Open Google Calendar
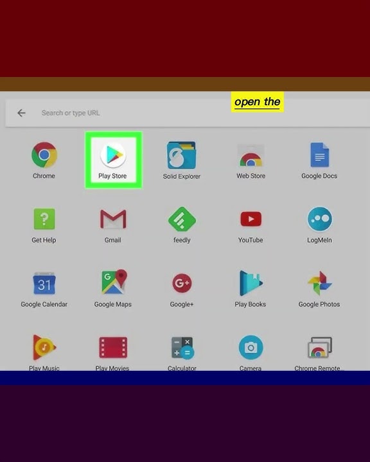The width and height of the screenshot is (370, 462). [x=44, y=283]
